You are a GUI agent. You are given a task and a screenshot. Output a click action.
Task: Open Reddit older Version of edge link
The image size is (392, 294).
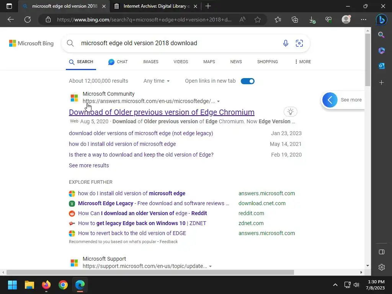coord(142,213)
